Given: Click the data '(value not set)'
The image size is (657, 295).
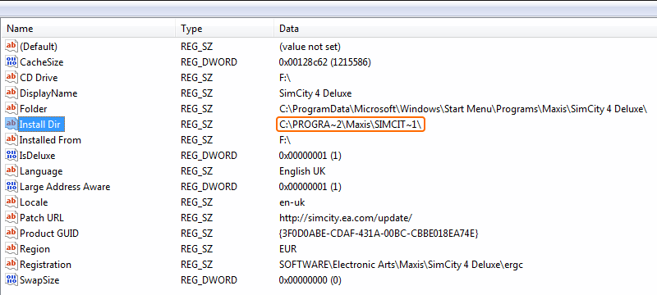Looking at the screenshot, I should [x=310, y=47].
